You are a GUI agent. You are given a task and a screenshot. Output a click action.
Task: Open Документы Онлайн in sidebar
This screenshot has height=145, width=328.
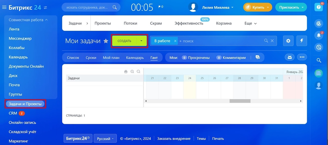[26, 66]
